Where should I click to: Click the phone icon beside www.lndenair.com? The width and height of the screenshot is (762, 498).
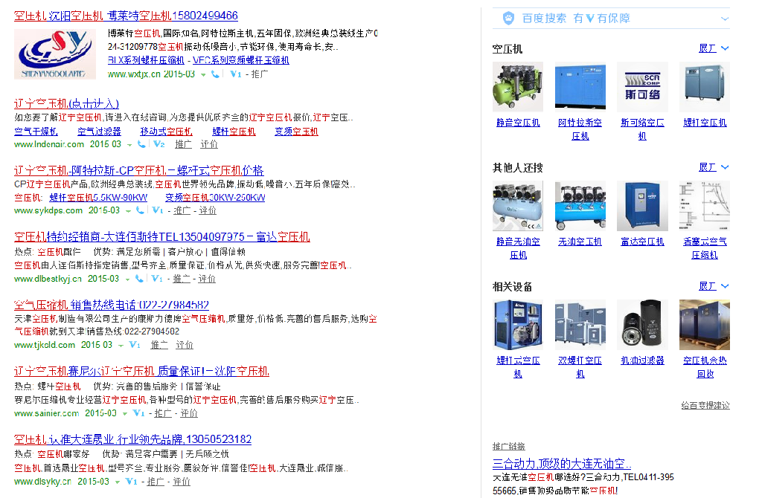(x=141, y=144)
